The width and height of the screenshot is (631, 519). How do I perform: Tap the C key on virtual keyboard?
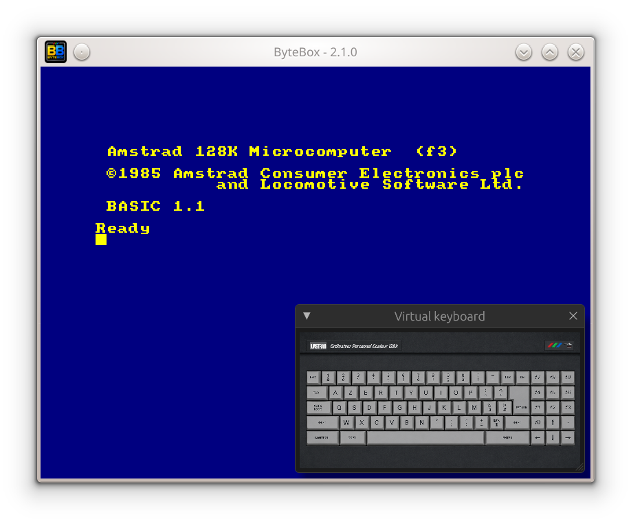point(377,422)
